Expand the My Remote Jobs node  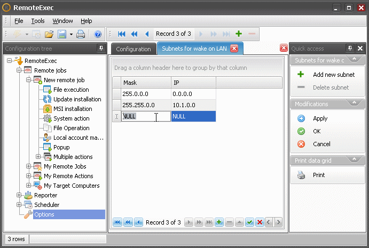(x=29, y=166)
